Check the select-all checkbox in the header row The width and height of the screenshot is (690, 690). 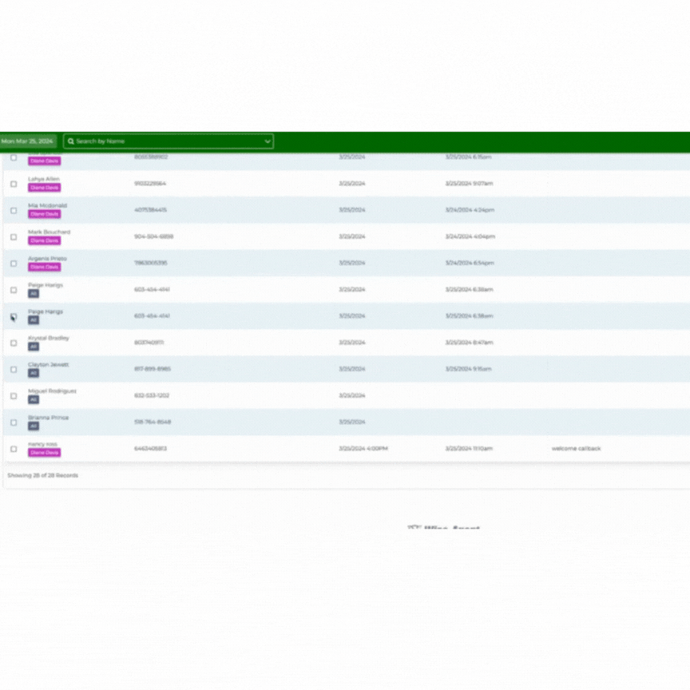point(14,157)
